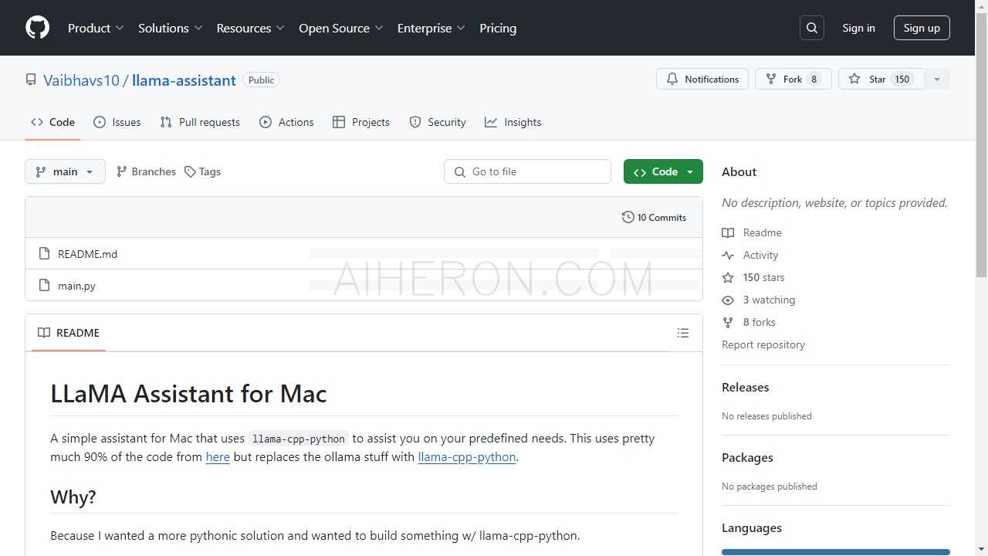Open the search magnifier button
Image resolution: width=988 pixels, height=556 pixels.
[812, 28]
